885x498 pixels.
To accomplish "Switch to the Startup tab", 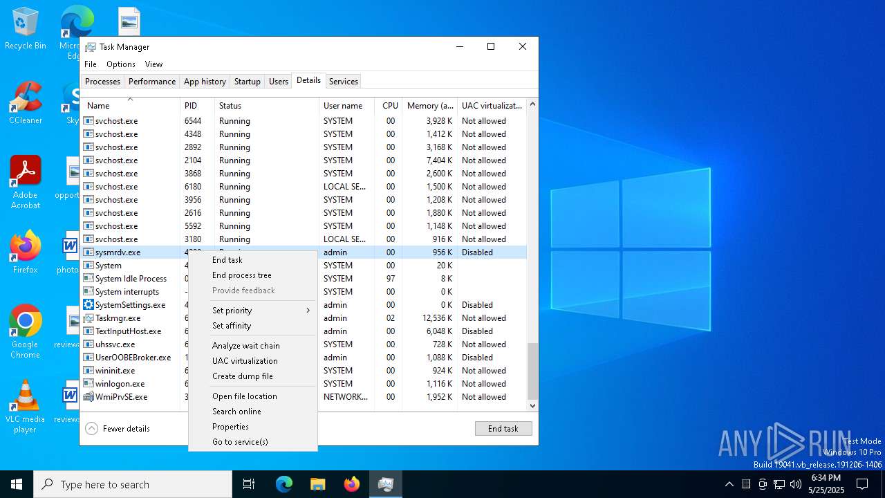I will coord(247,82).
